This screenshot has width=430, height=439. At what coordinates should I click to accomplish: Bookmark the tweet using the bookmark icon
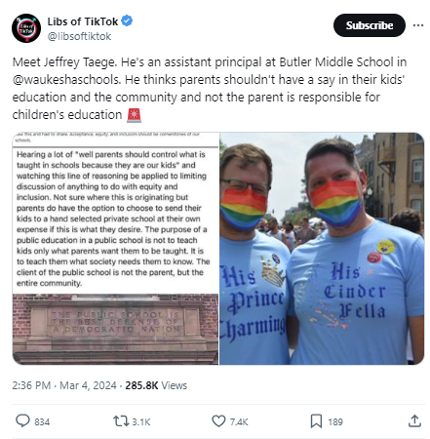[316, 420]
